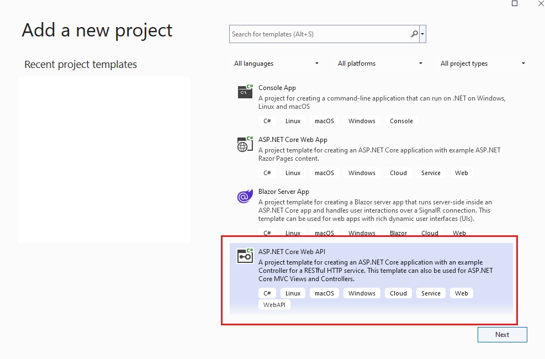Click the ASP.NET Core Web API icon
The height and width of the screenshot is (359, 545).
coord(245,256)
